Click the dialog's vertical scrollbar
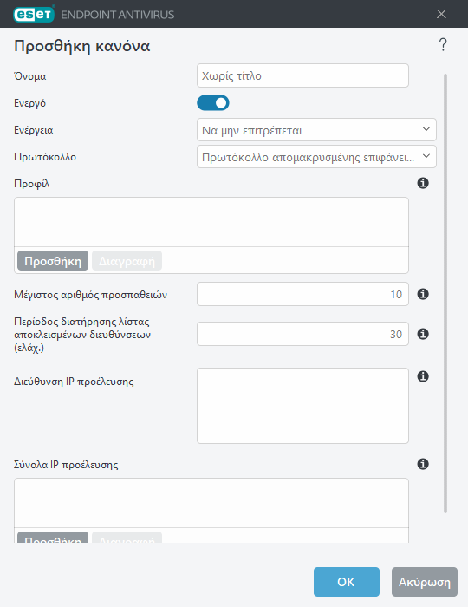Viewport: 468px width, 607px height. coord(445,293)
